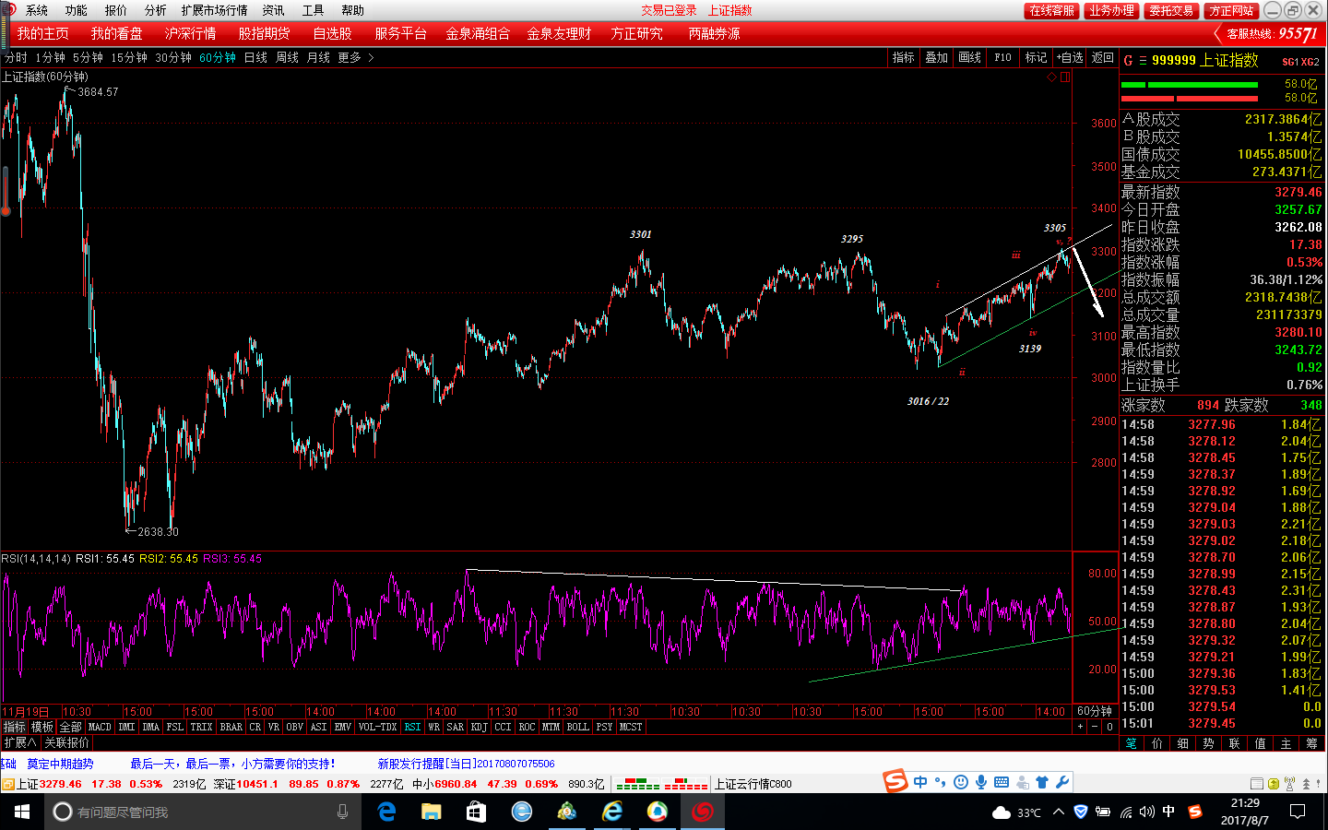This screenshot has width=1328, height=830.
Task: Open the 指标 dropdown in chart toolbar
Action: click(903, 57)
